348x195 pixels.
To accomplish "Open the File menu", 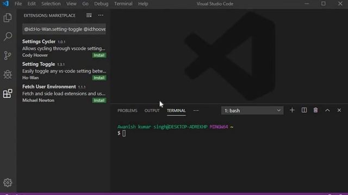I will point(18,4).
